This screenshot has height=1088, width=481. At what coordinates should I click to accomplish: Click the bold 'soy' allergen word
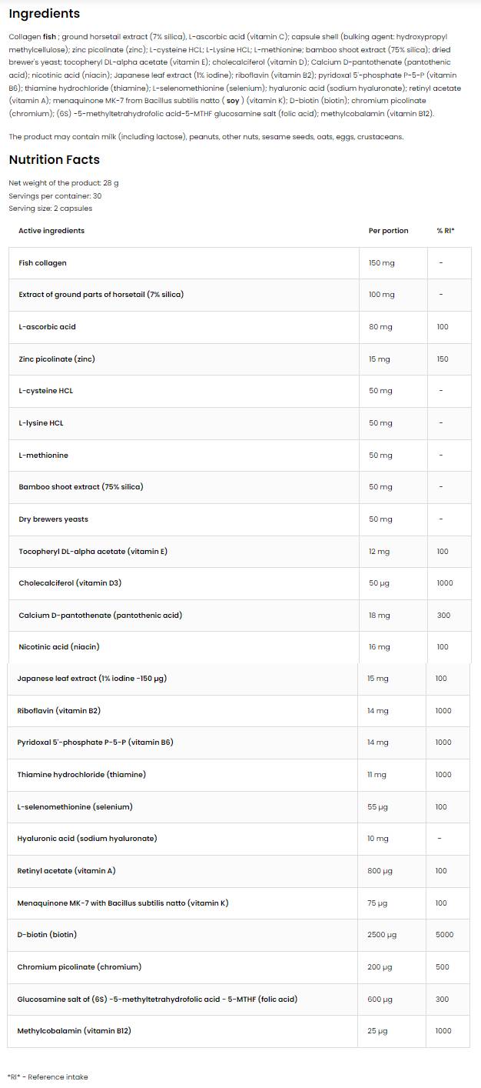pos(233,100)
